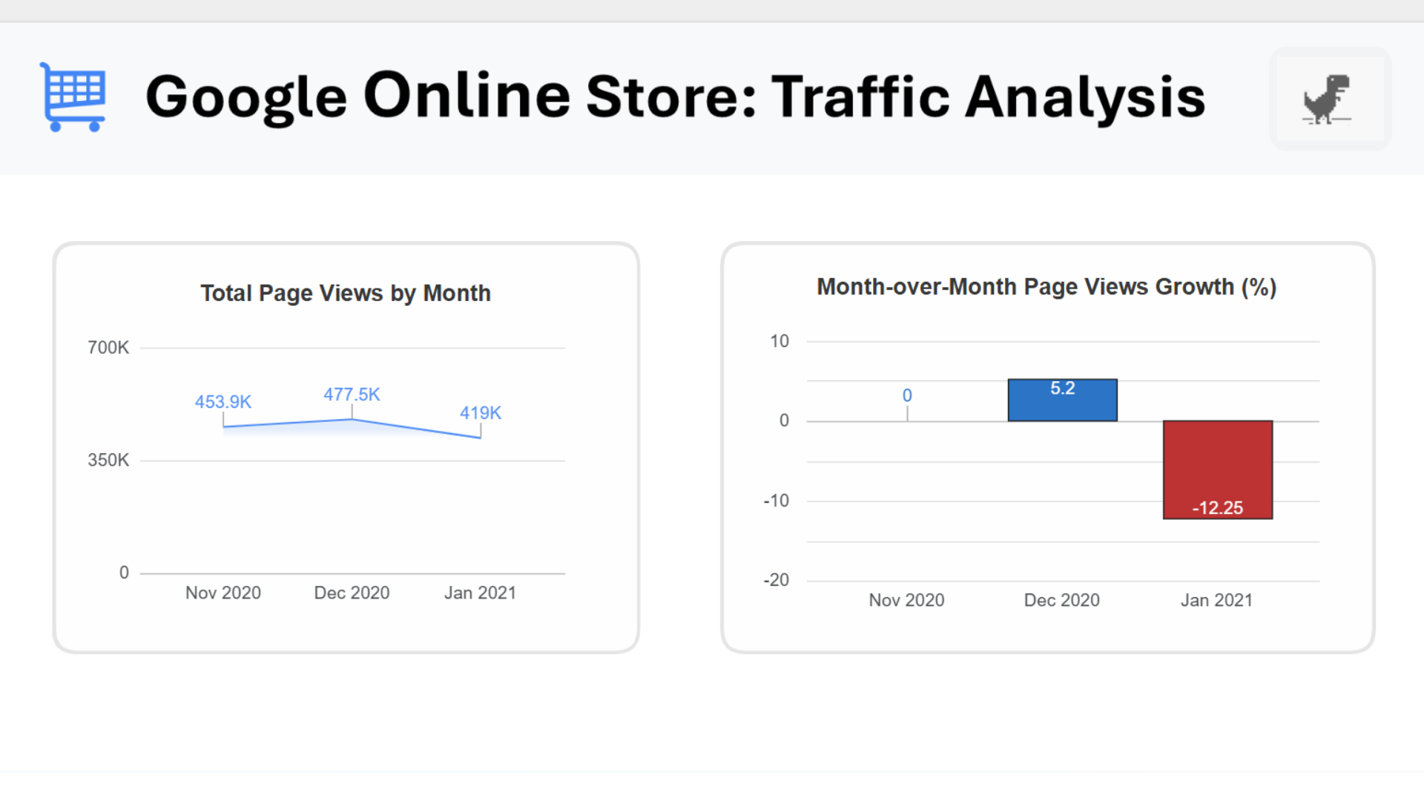Click the -10 y-axis label on growth chart
Viewport: 1424px width, 801px height.
click(777, 501)
